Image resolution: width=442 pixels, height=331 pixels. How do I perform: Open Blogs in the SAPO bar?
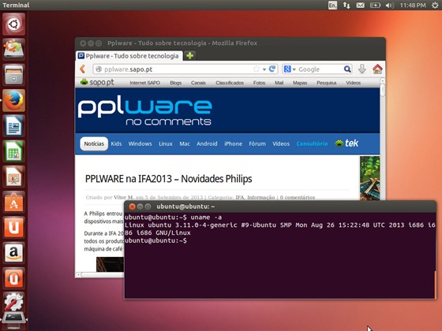175,83
